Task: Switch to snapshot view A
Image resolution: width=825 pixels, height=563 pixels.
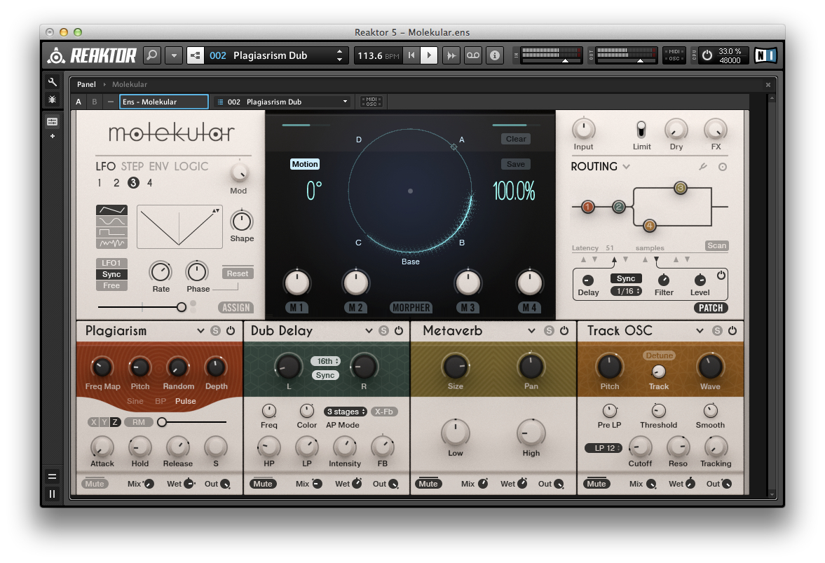Action: pyautogui.click(x=78, y=101)
